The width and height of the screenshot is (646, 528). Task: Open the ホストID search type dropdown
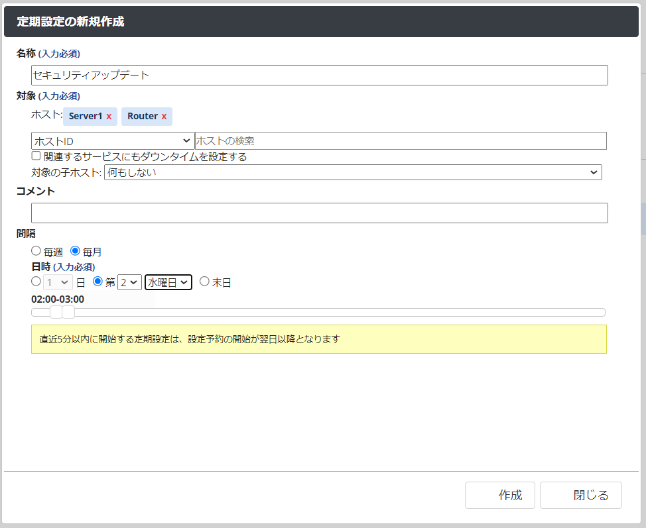[112, 141]
